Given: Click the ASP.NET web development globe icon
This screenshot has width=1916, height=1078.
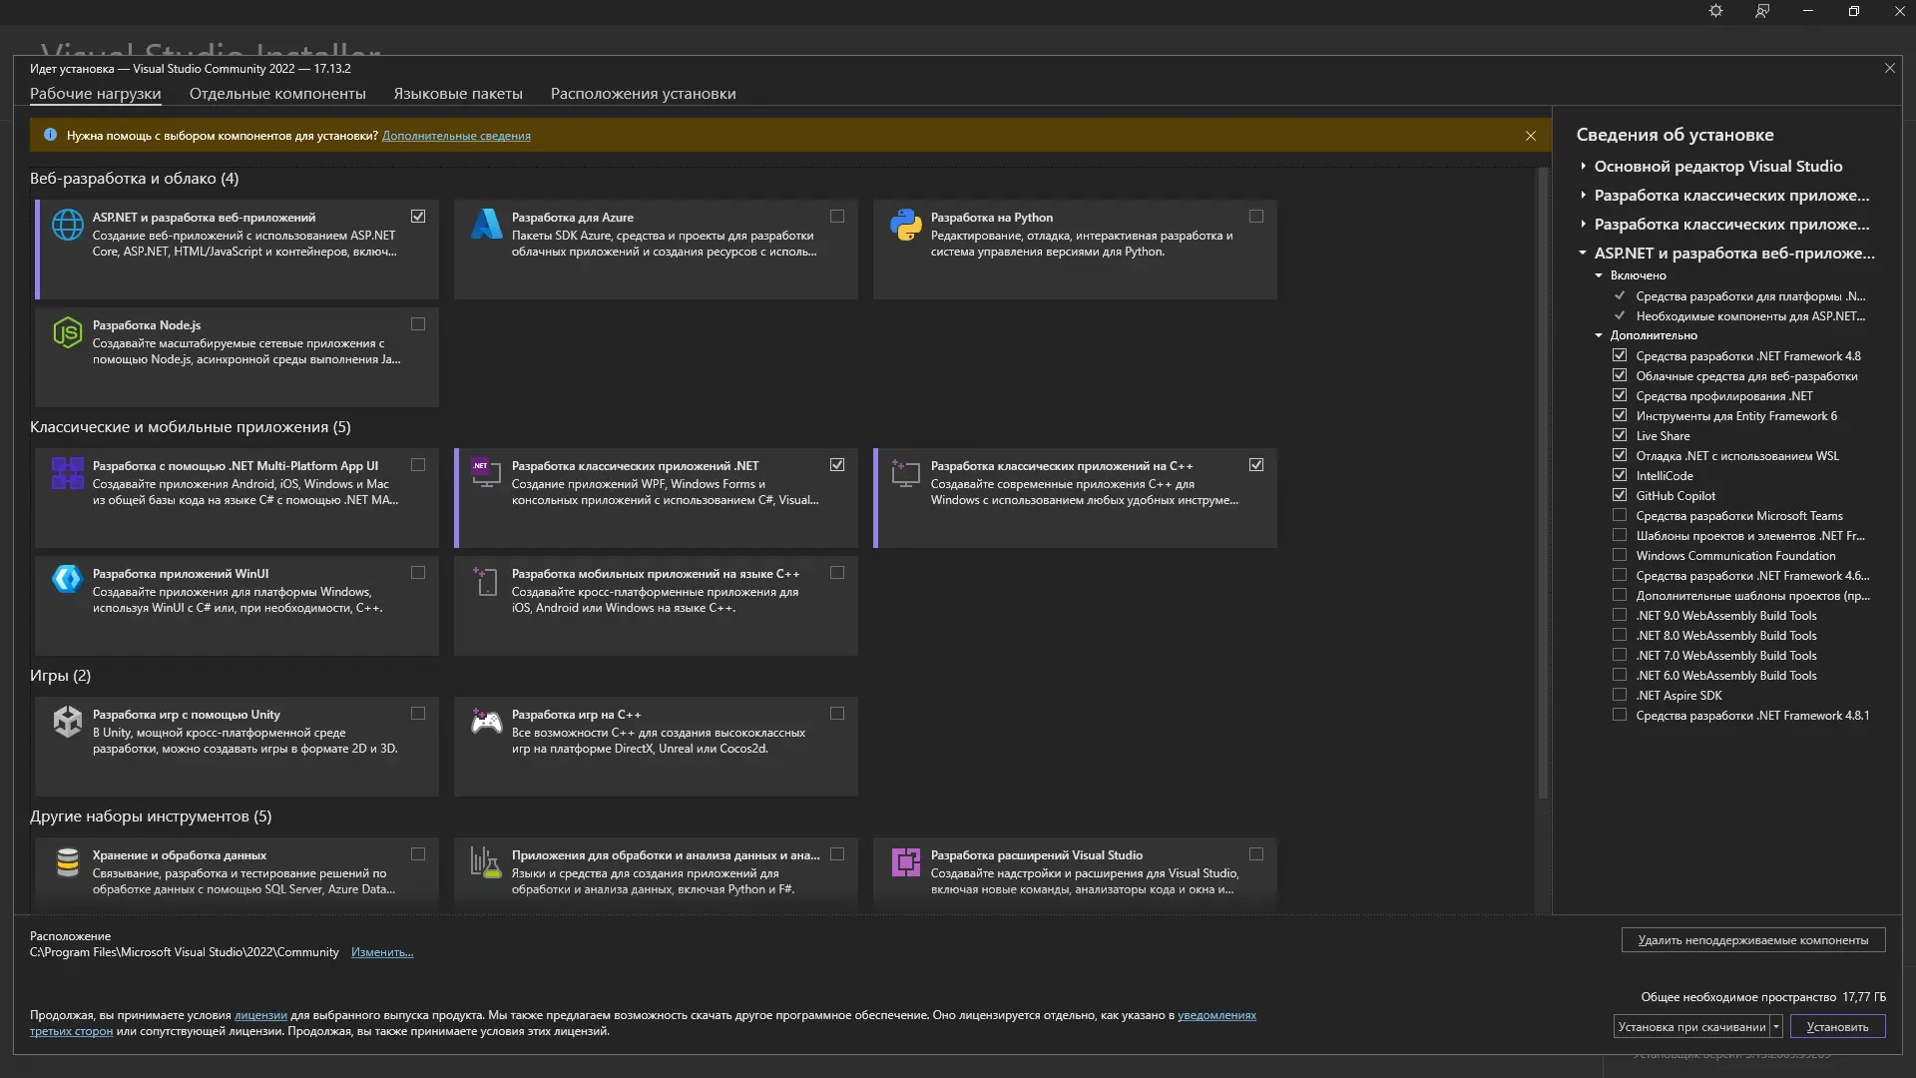Looking at the screenshot, I should point(68,225).
